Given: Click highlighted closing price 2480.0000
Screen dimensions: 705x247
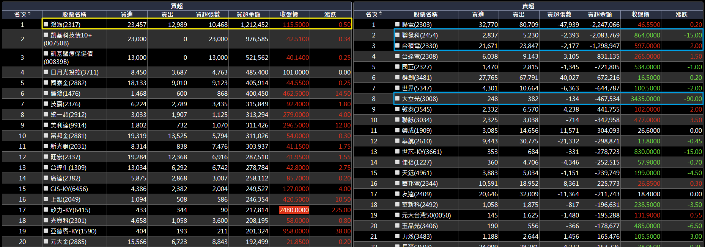Looking at the screenshot, I should [294, 210].
